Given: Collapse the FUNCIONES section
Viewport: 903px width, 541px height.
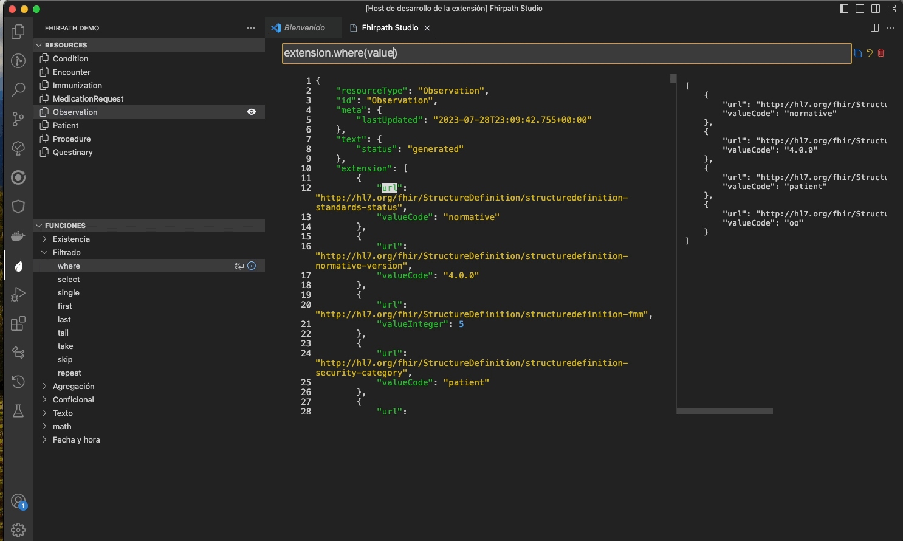Looking at the screenshot, I should 149,226.
